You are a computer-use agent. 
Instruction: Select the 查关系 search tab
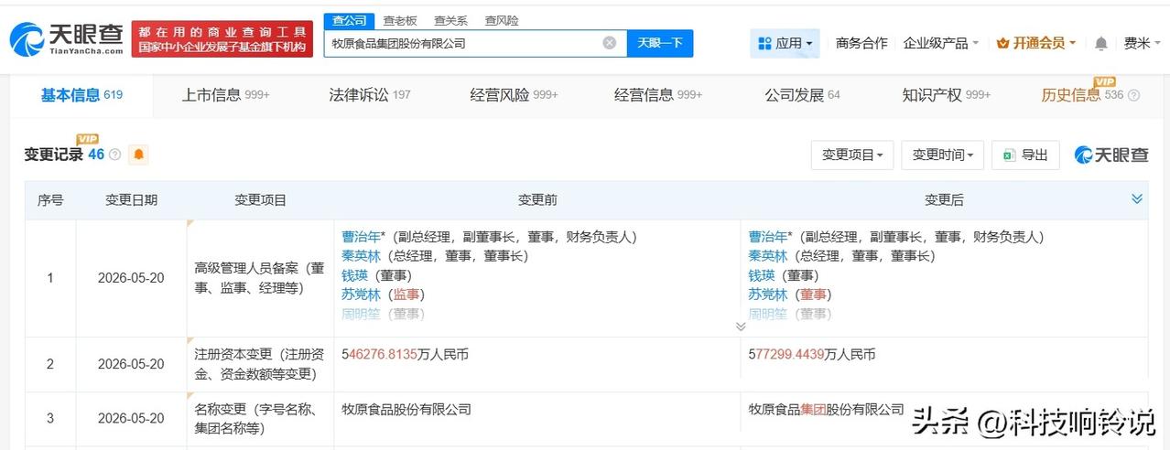[450, 20]
